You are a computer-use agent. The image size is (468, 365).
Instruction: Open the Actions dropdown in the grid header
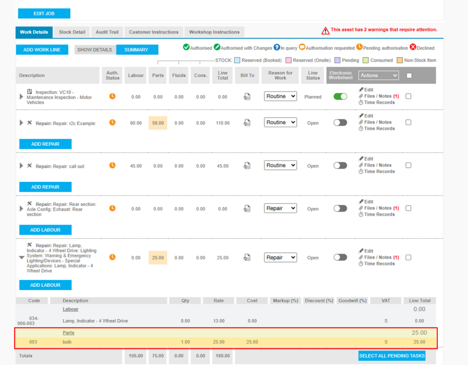click(x=378, y=75)
